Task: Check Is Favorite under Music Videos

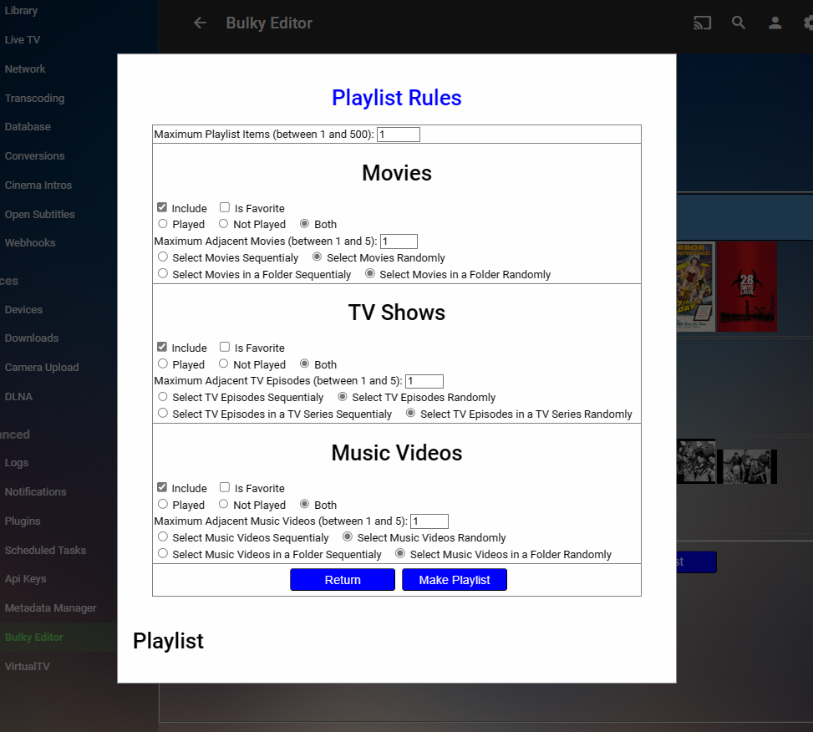Action: 223,487
